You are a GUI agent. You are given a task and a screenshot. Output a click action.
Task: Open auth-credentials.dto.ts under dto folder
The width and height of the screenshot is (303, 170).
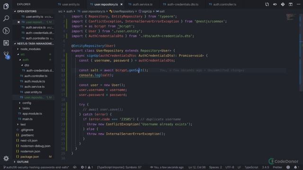[40, 70]
